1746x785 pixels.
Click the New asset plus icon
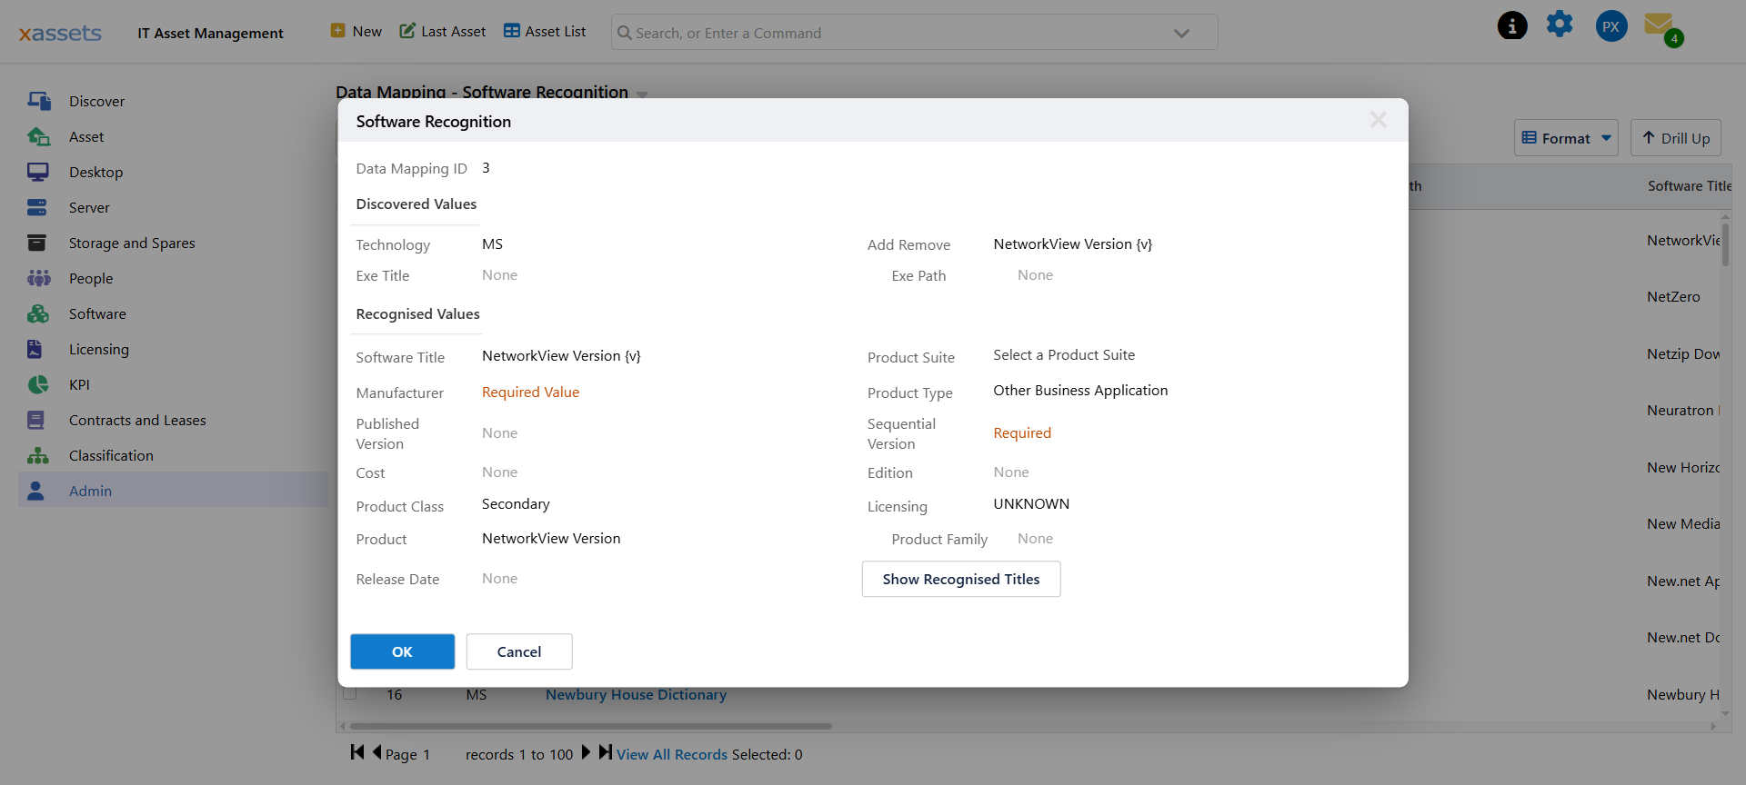tap(337, 31)
